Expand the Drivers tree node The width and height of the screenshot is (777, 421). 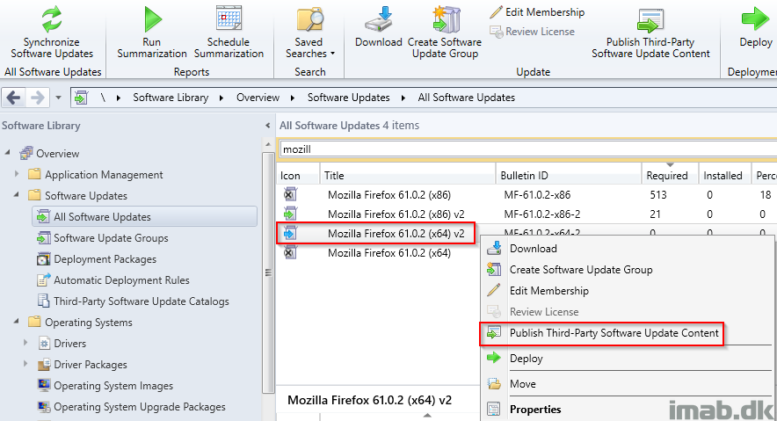tap(25, 342)
